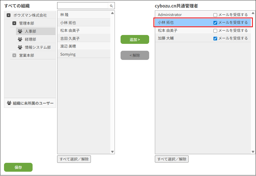Collapse the ボウズマン株式会社 tree node
This screenshot has height=176, width=256.
click(x=9, y=15)
